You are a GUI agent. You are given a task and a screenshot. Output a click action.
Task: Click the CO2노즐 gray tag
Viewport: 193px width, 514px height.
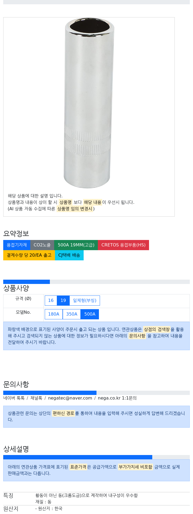(x=42, y=245)
